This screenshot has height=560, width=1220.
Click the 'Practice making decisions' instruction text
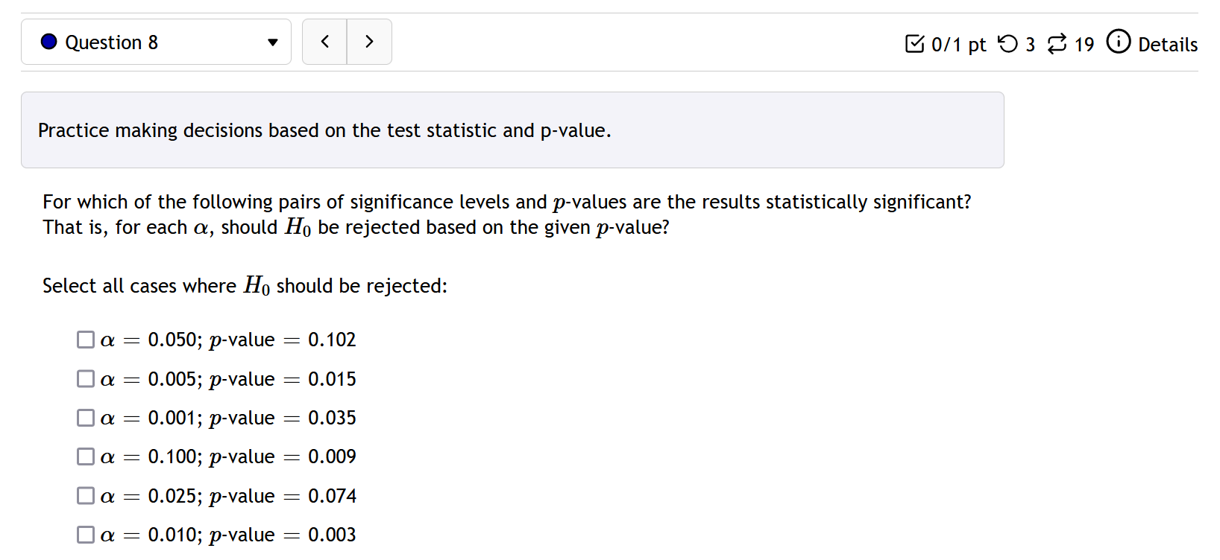coord(324,130)
